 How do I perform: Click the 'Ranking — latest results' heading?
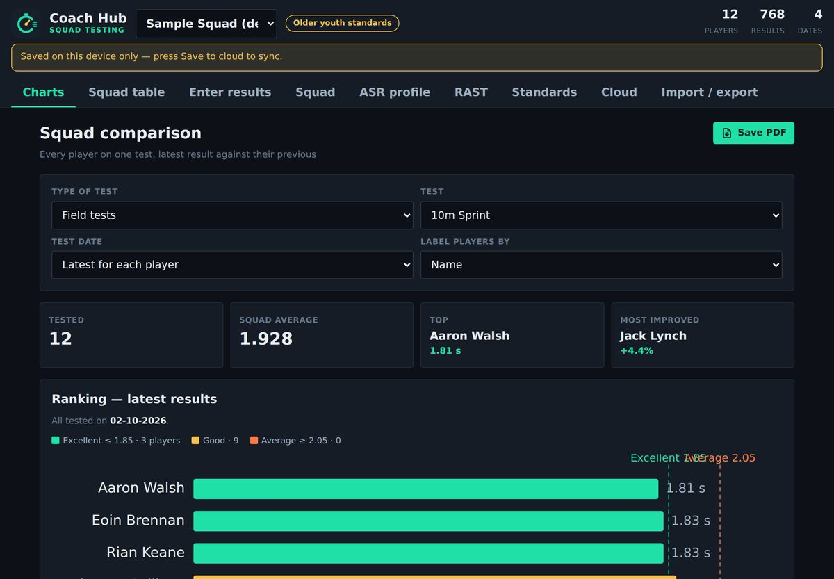pos(134,399)
